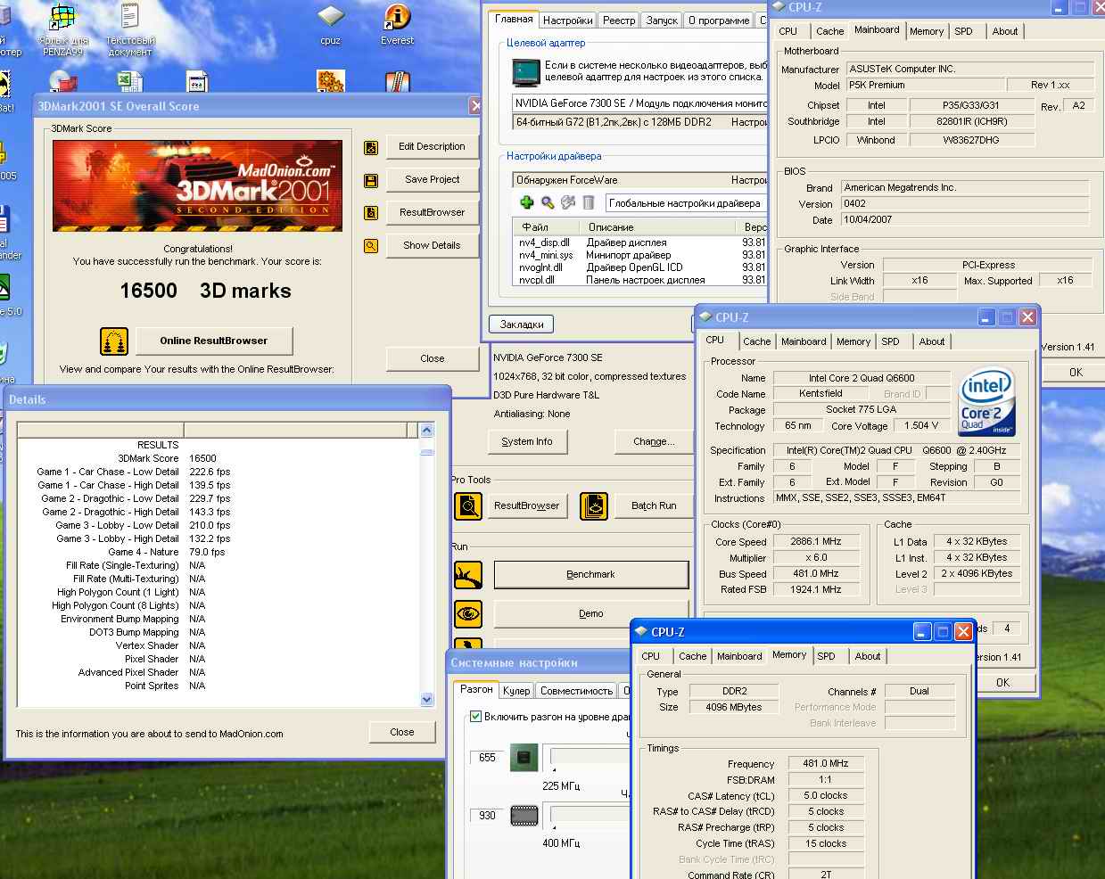Viewport: 1105px width, 879px height.
Task: Click the green plus icon in driver settings
Action: pyautogui.click(x=527, y=203)
